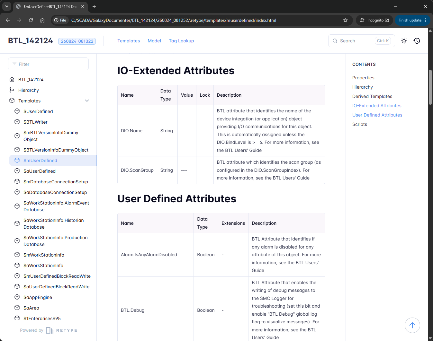
Task: Bookmark this page with the star icon
Action: pos(345,20)
